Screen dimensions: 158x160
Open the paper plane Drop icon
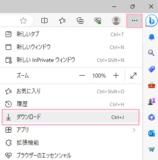(152, 149)
